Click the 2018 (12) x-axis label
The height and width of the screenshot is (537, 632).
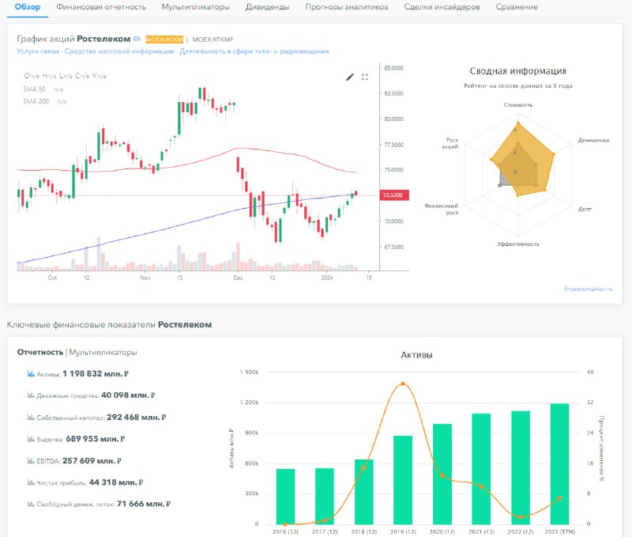pos(363,531)
